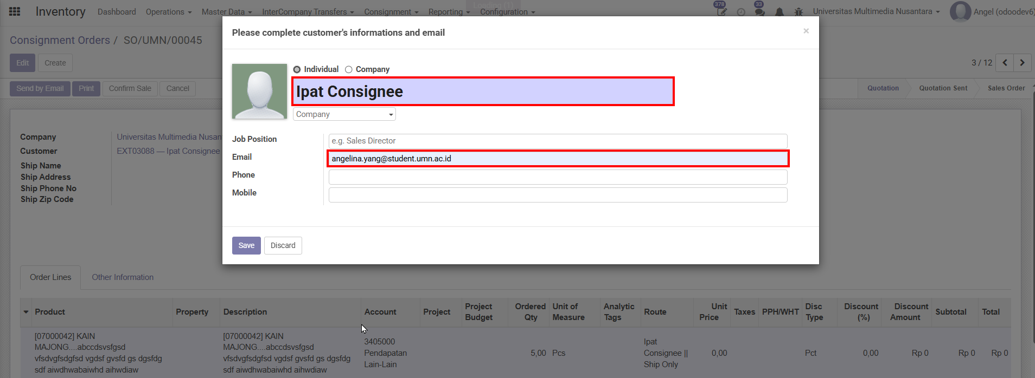This screenshot has width=1035, height=378.
Task: Click the notification bell icon
Action: 779,12
